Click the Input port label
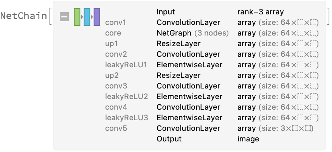This screenshot has width=332, height=152. coord(166,12)
